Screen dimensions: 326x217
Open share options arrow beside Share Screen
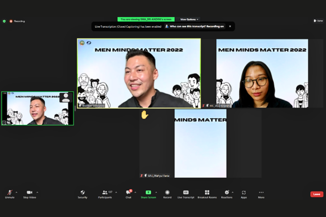click(156, 192)
